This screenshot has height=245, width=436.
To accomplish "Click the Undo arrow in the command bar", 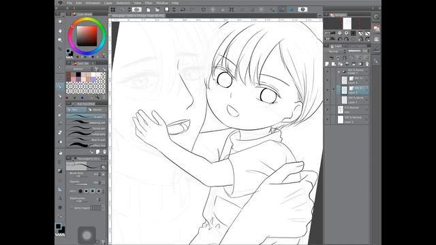I will point(183,10).
